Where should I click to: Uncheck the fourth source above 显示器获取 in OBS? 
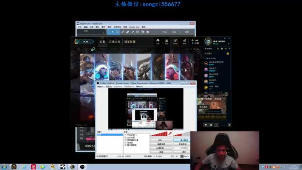click(x=126, y=143)
